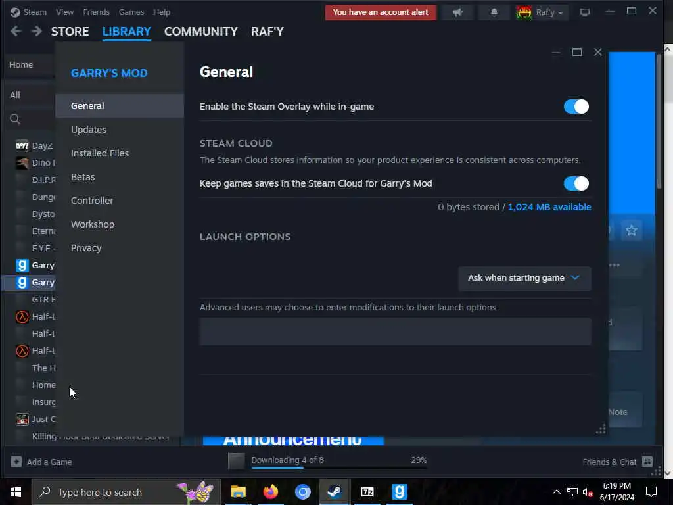Click the first Garry's Mod list icon
Viewport: 673px width, 505px height.
22,266
